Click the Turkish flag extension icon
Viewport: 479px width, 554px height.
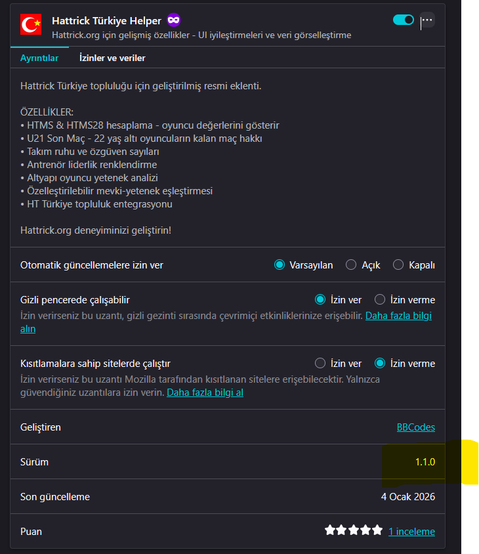pyautogui.click(x=31, y=24)
